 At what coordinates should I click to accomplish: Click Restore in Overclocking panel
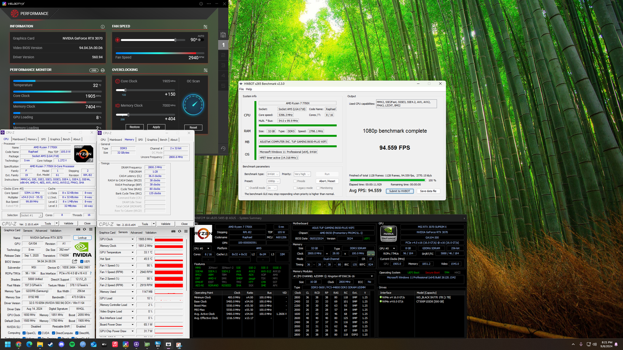[135, 127]
